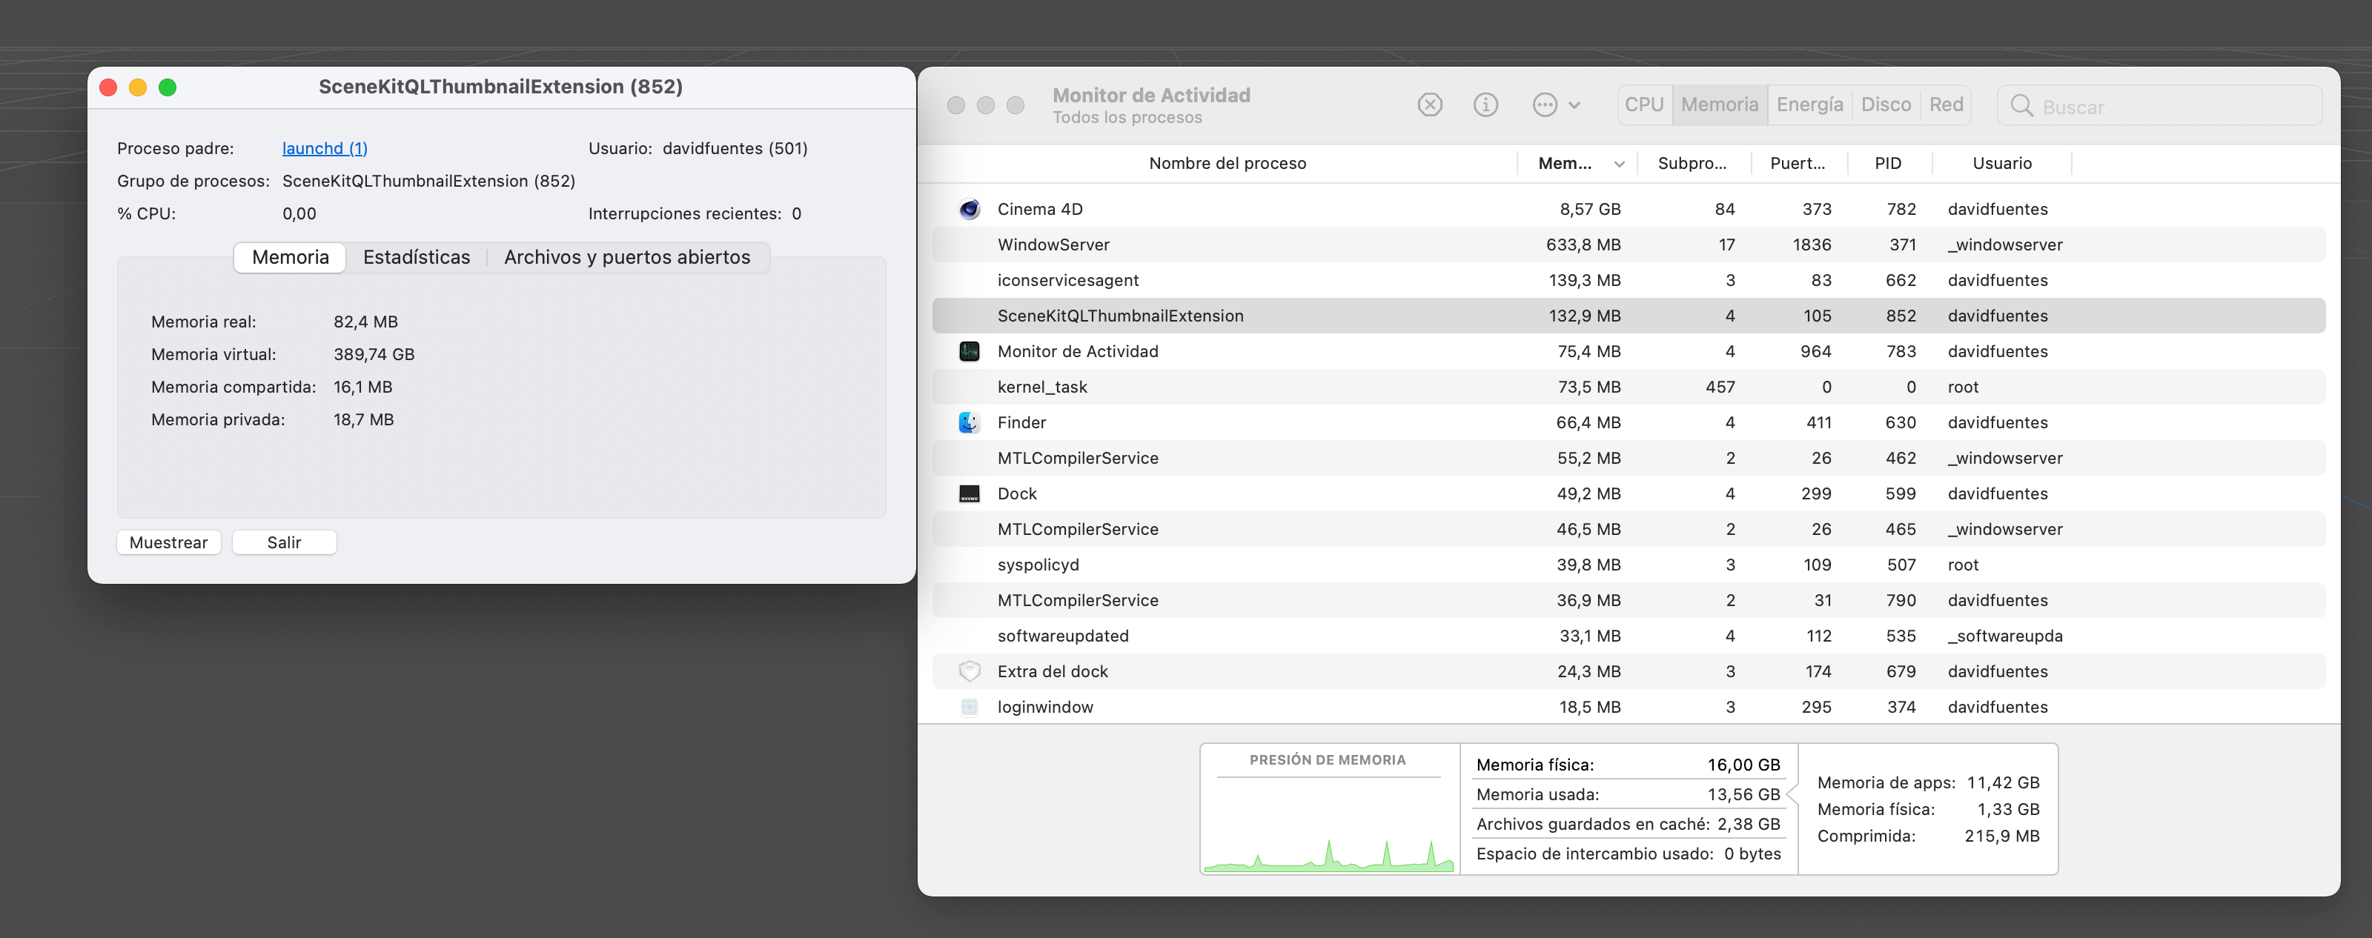Sort by Subpro... column header
Screen dimensions: 2372x938
1692,163
